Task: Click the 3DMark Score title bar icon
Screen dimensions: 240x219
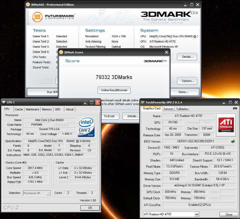Action: tap(61, 52)
